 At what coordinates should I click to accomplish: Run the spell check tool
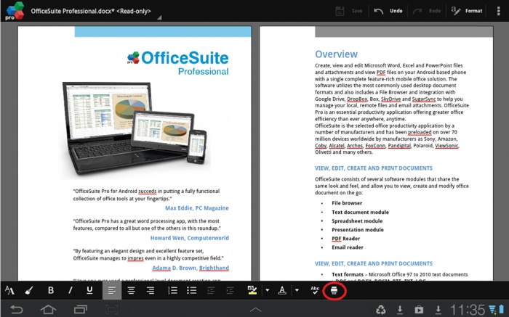315,290
